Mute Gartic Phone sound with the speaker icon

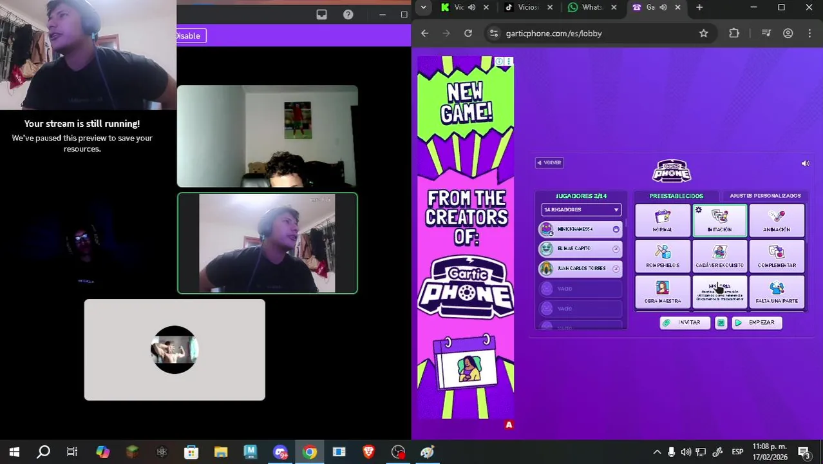[x=805, y=164]
